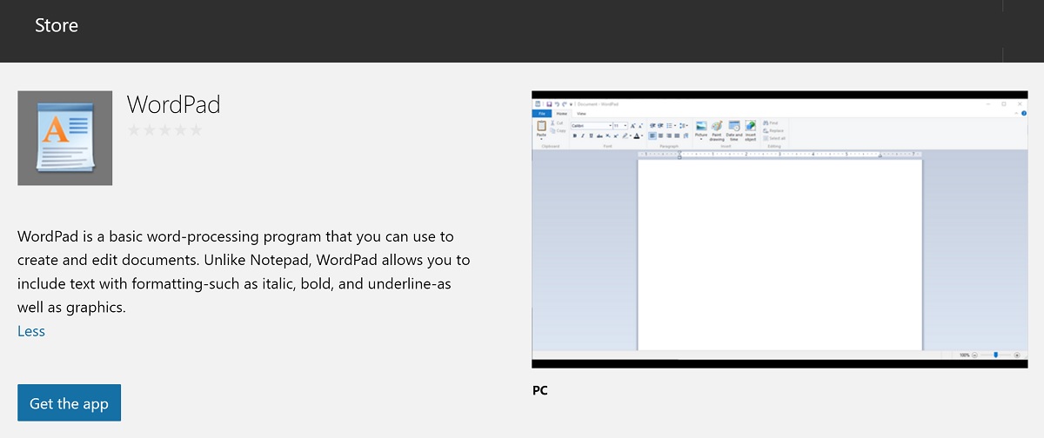Click the description starting "WordPad is a basic word-processing"
1044x438 pixels.
tap(244, 272)
